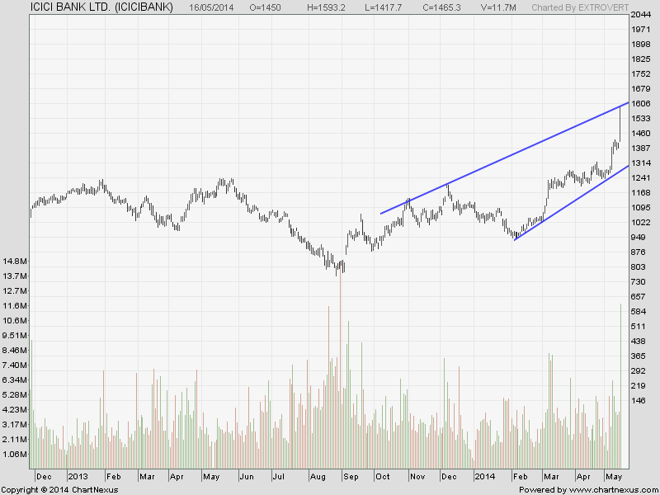Click the 1606 price axis label
660x495 pixels.
click(x=641, y=104)
